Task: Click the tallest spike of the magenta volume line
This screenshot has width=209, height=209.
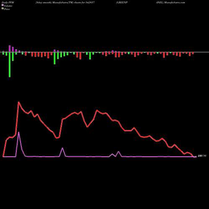Action: [19, 132]
